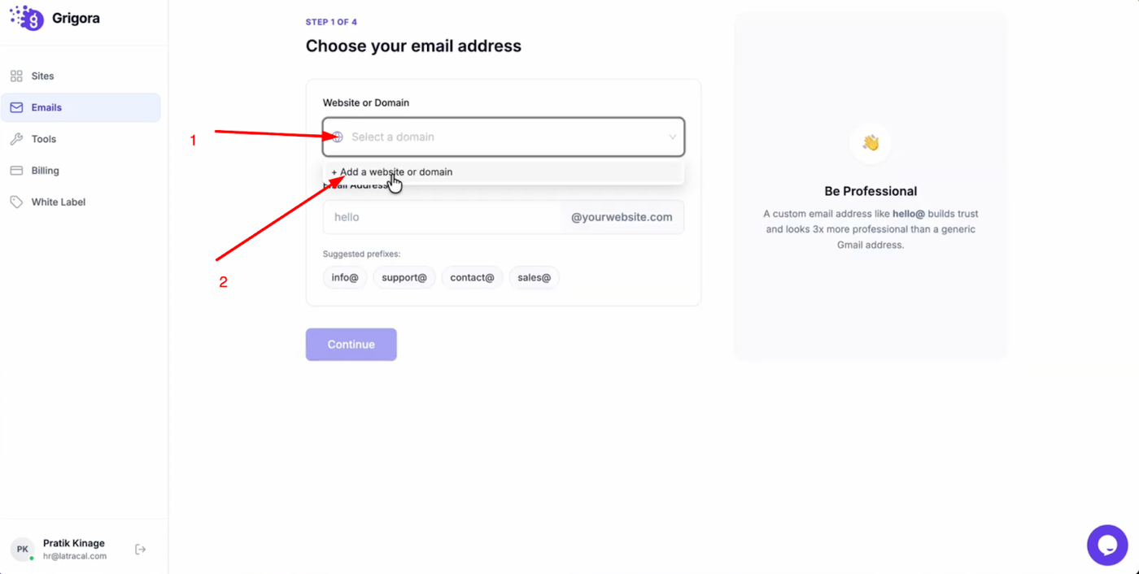Open Sites in the sidebar
Screen dimensions: 1139x574
point(42,76)
